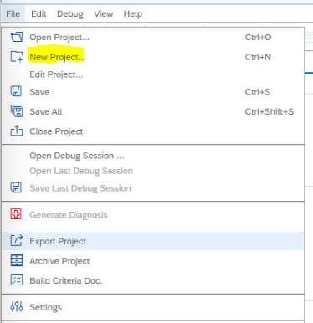Open the File menu
Viewport: 313px width, 323px height.
13,13
